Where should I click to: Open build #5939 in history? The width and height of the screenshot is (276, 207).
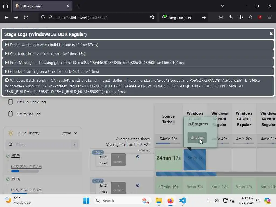tap(15, 156)
